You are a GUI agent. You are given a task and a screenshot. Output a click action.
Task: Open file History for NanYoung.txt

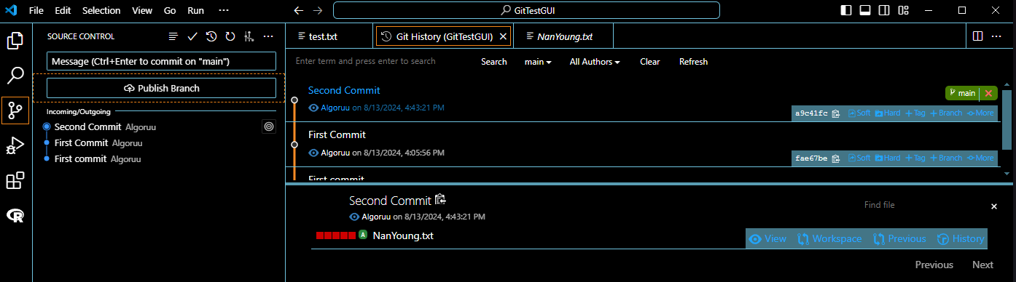[961, 238]
